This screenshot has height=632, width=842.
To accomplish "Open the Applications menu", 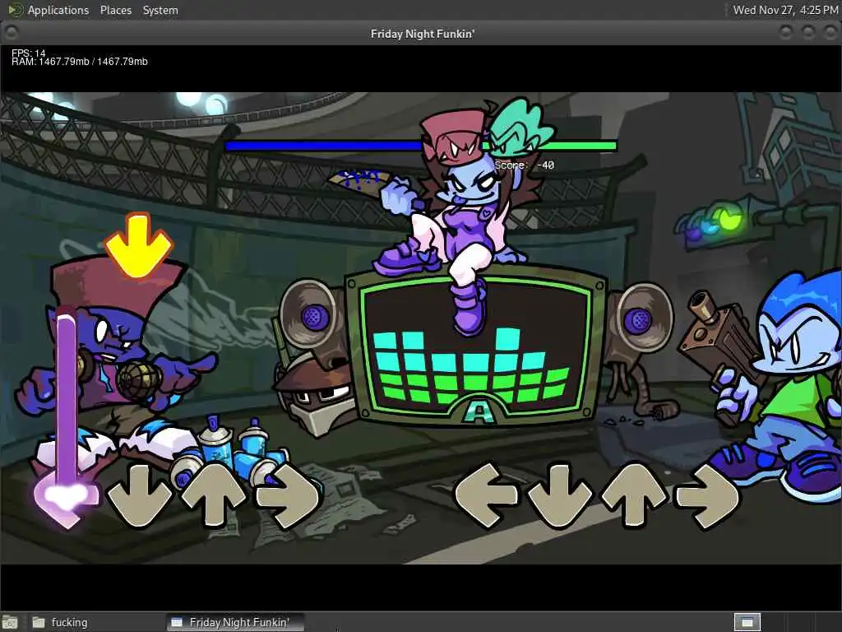I will (58, 10).
